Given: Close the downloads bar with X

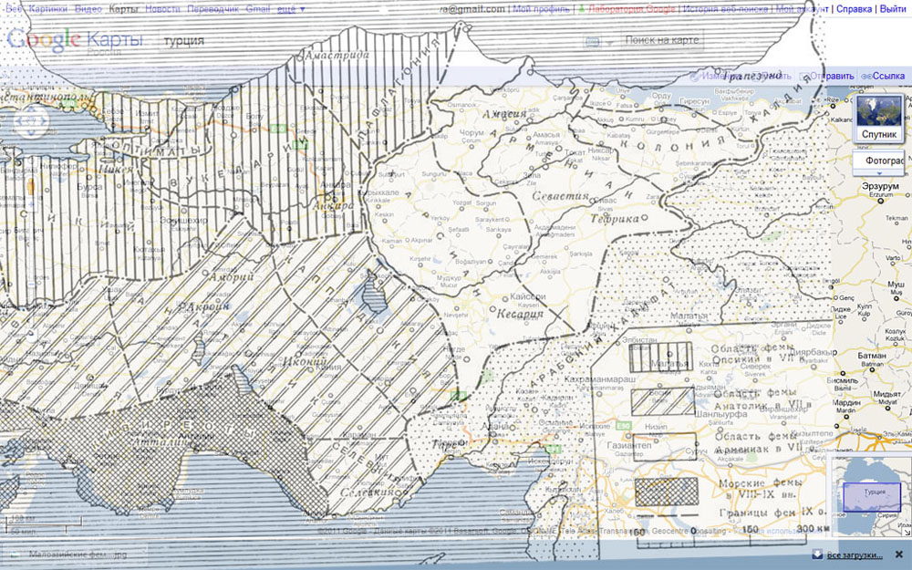Looking at the screenshot, I should pos(898,554).
